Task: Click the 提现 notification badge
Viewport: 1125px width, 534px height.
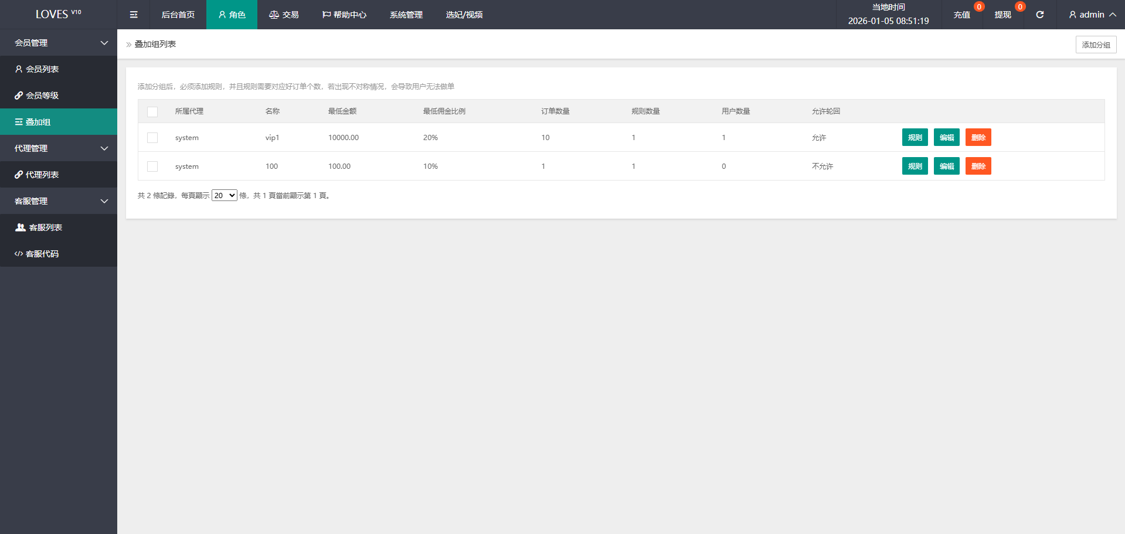Action: pos(1019,7)
